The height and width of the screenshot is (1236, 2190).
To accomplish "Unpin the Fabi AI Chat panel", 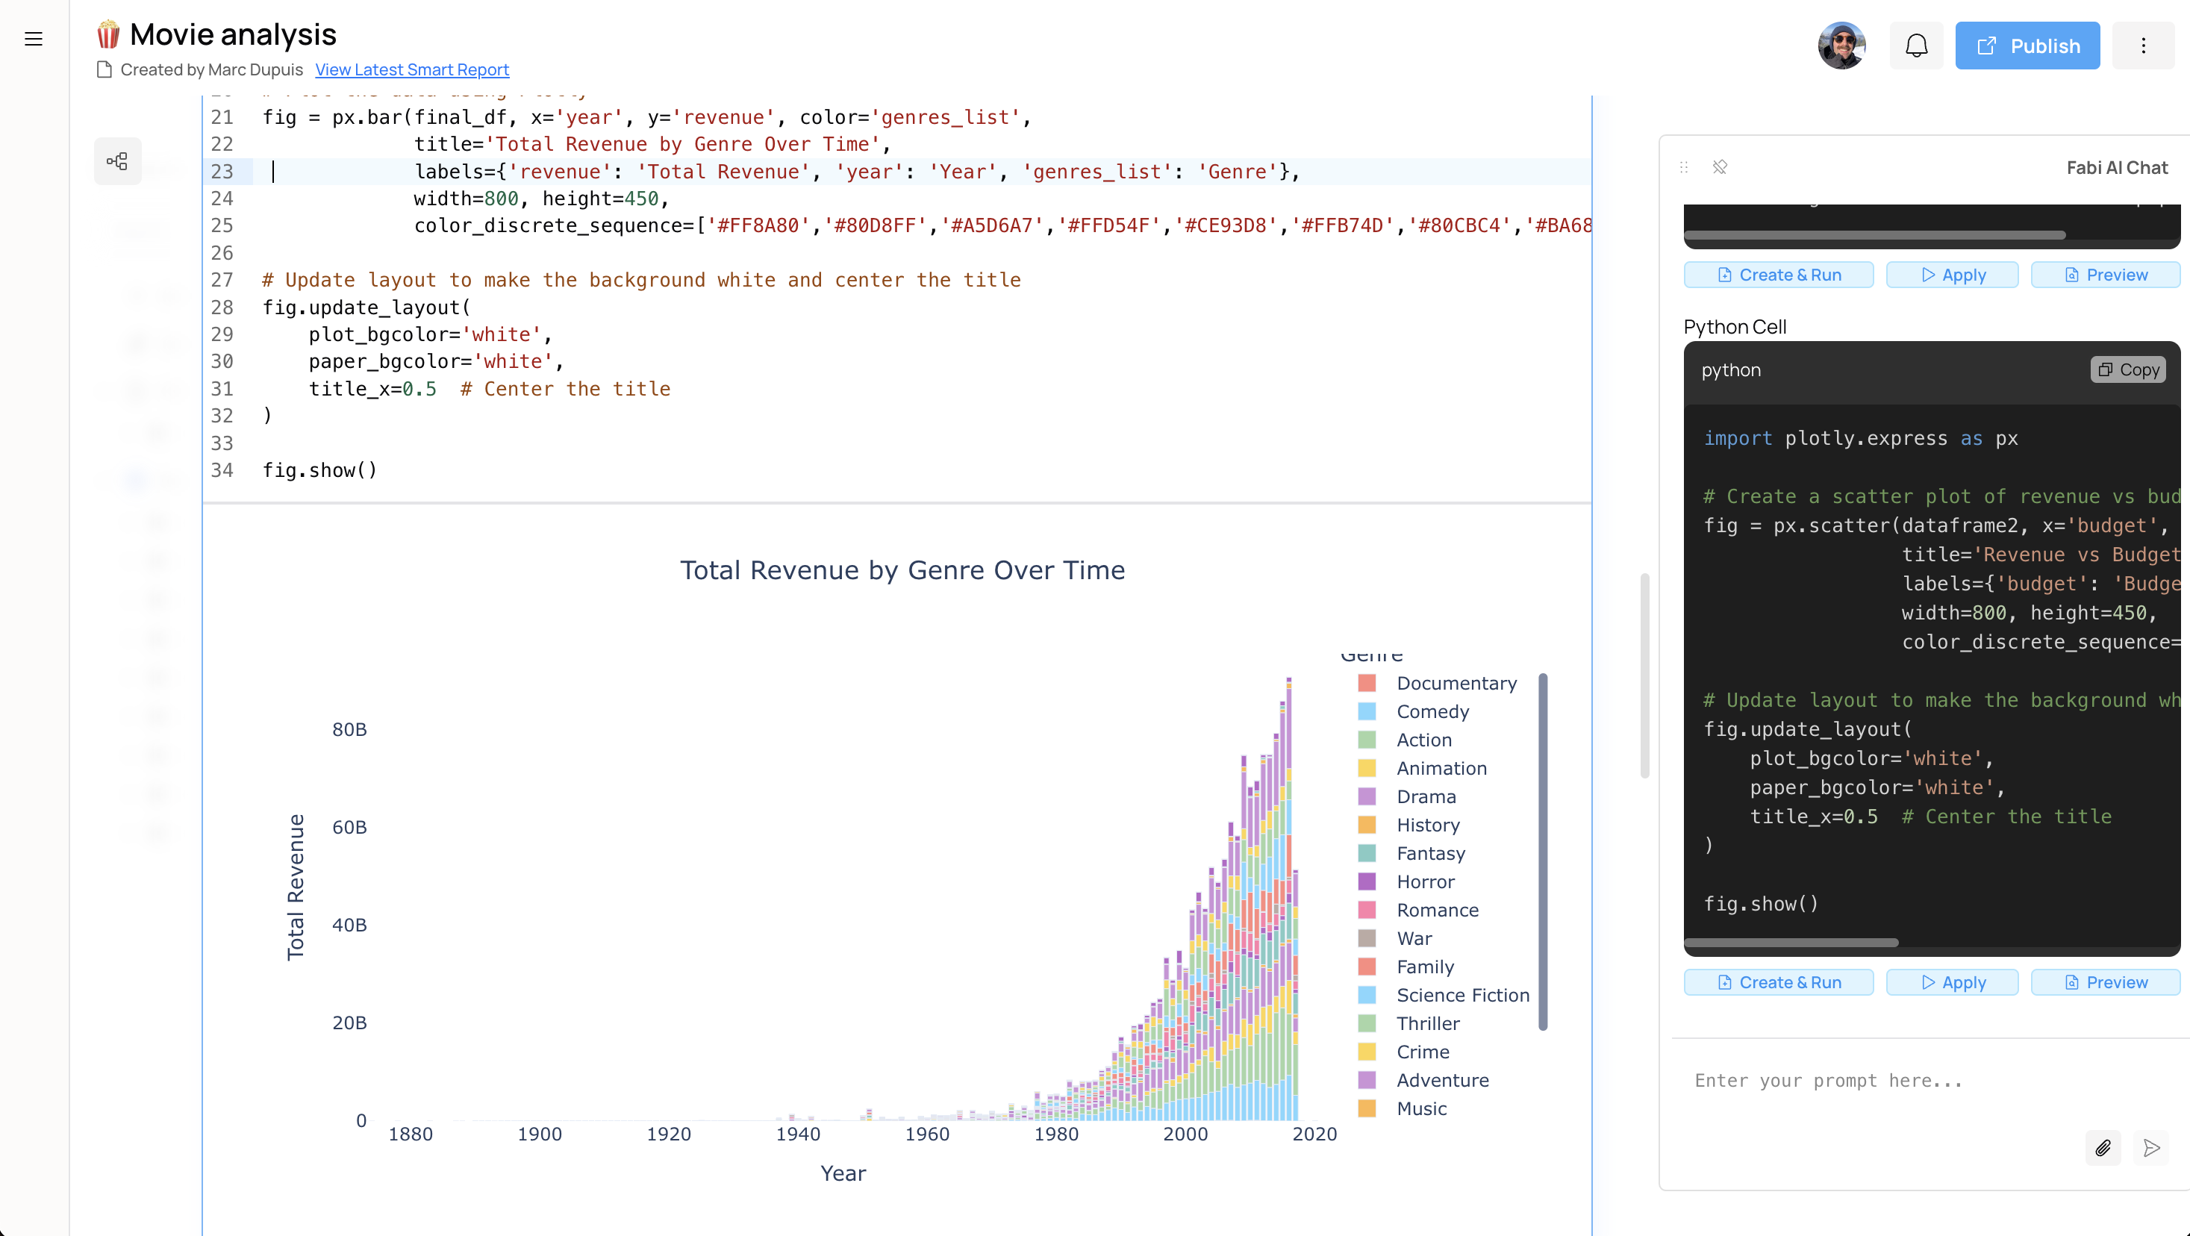I will tap(1720, 167).
